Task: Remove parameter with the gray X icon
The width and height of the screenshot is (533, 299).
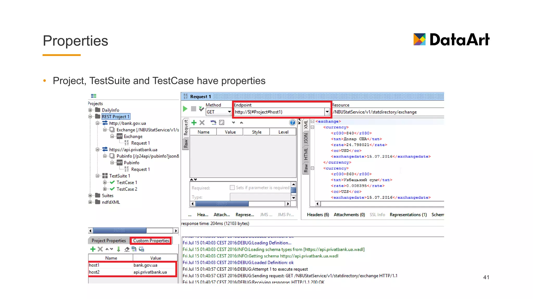Action: (202, 123)
